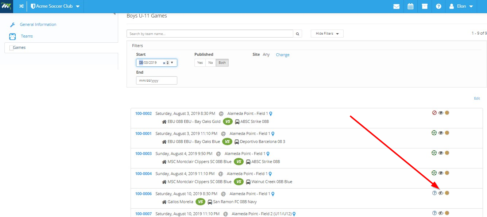
Task: Open game 100-0007 link
Action: [143, 214]
